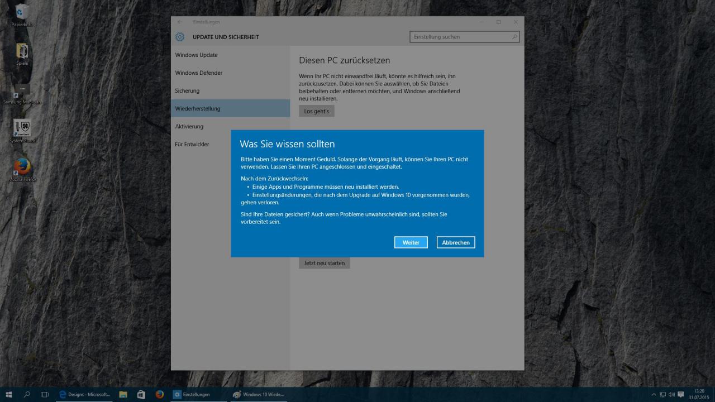
Task: Click the Einstellungen taskbar button
Action: pos(198,394)
